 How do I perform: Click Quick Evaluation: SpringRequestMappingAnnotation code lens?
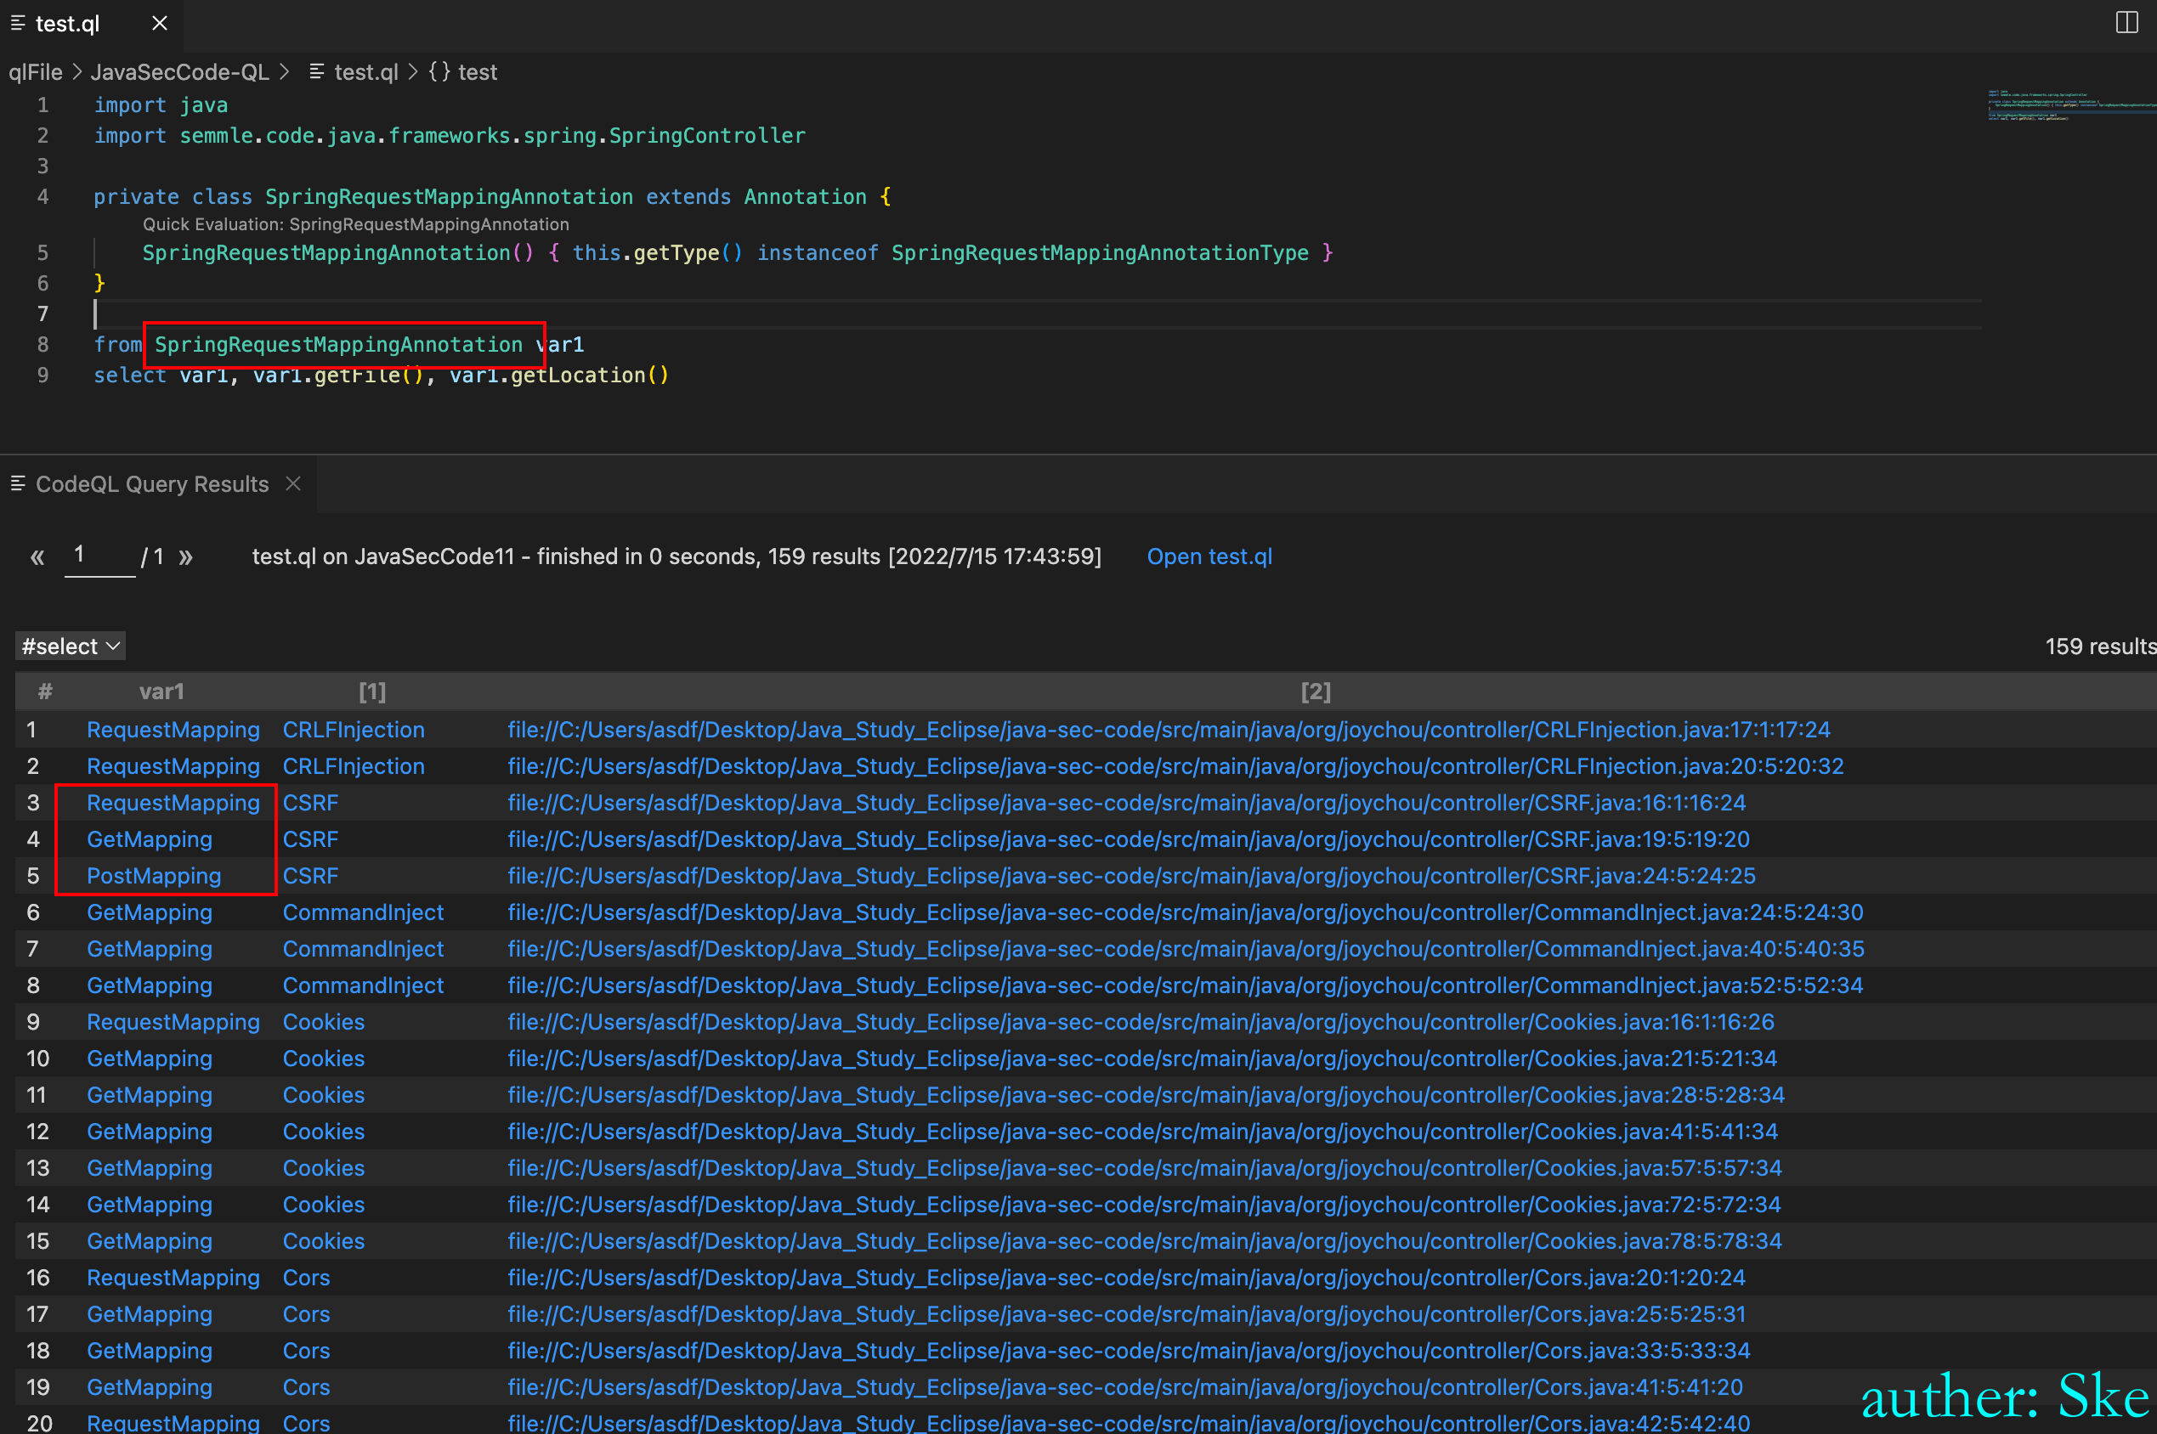(356, 224)
